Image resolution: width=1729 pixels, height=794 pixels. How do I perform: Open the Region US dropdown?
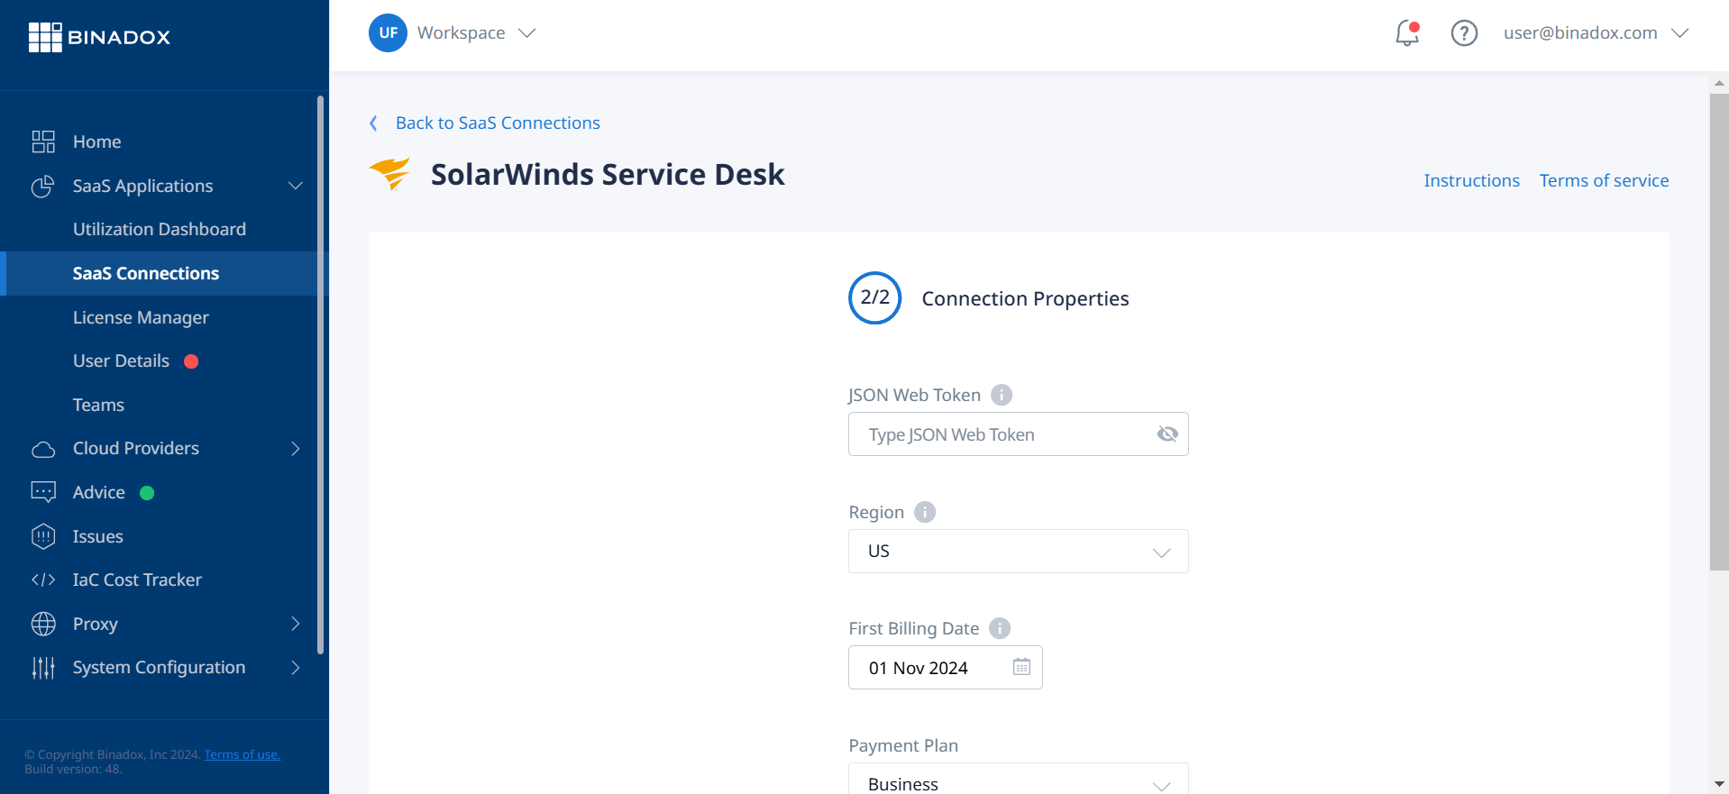coord(1018,551)
